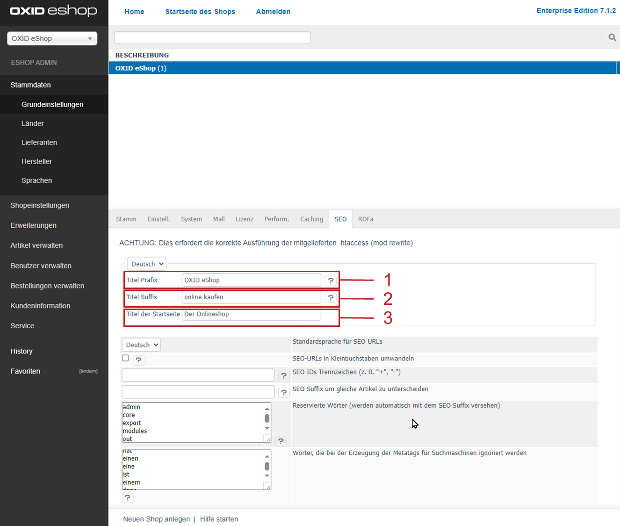
Task: Switch to the System tab
Action: (191, 219)
